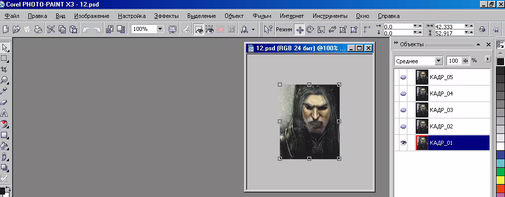Pick the yellow swatch in color palette
This screenshot has height=197, width=505.
click(500, 180)
